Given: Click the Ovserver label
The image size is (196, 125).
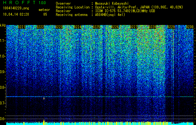Looking at the screenshot, I should tap(63, 3).
